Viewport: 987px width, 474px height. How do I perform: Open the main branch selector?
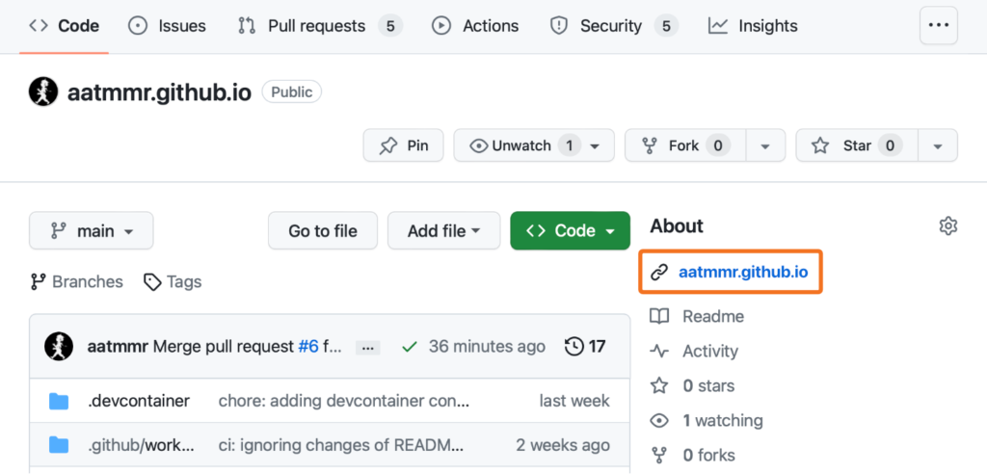tap(92, 230)
